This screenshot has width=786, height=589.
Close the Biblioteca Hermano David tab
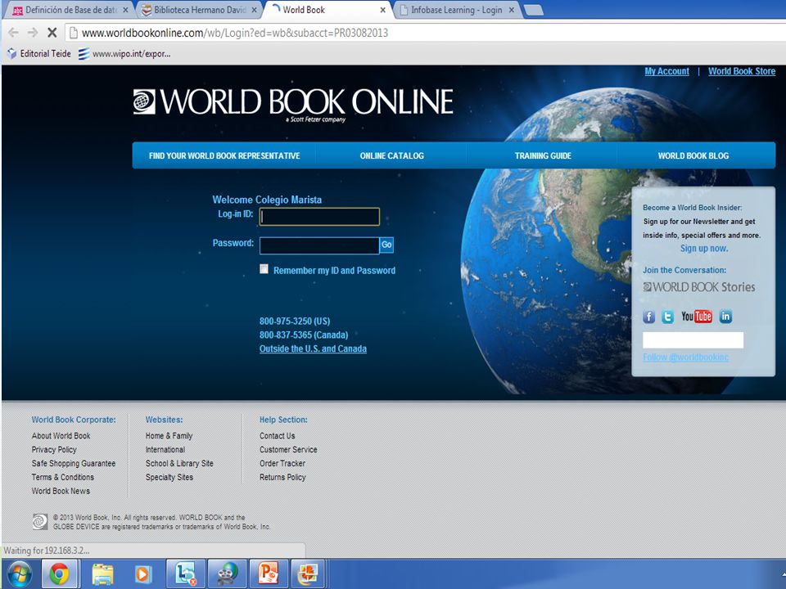point(254,10)
